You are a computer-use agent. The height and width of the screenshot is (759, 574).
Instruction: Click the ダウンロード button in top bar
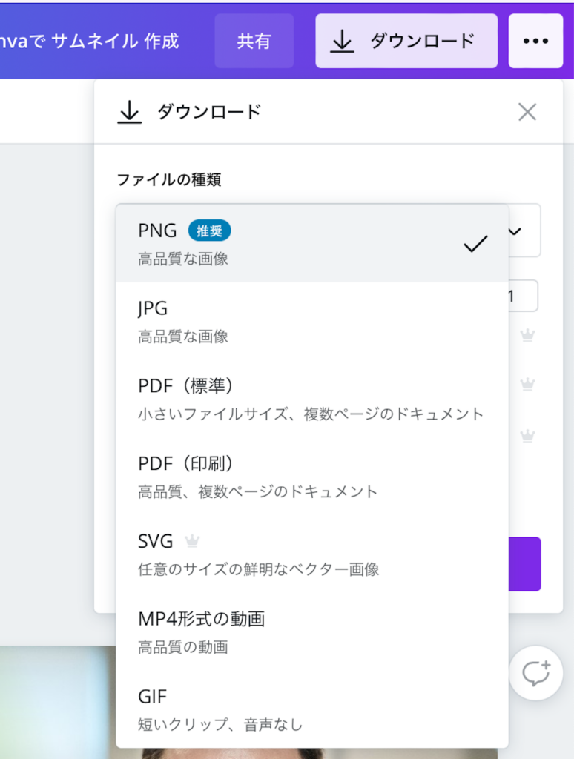[406, 42]
